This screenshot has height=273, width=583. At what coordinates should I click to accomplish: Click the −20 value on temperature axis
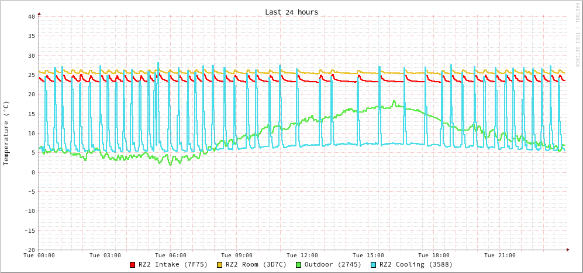(x=29, y=250)
